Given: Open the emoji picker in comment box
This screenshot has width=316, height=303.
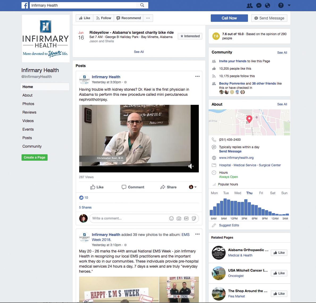Looking at the screenshot, I should [x=171, y=218].
